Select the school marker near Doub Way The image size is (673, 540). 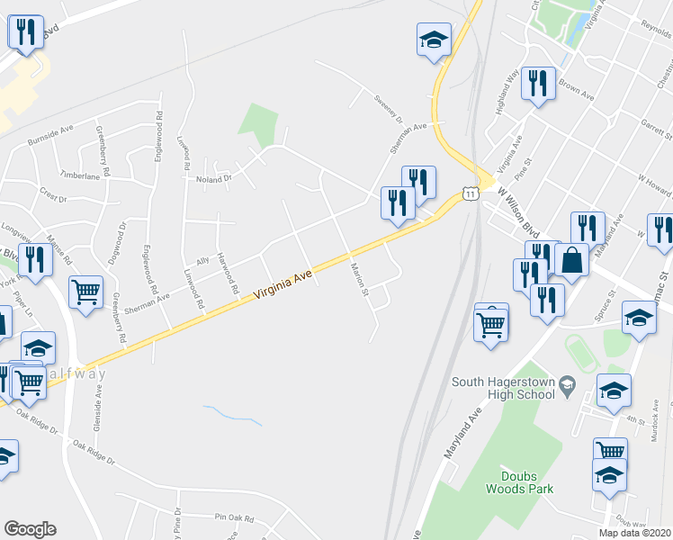click(609, 479)
